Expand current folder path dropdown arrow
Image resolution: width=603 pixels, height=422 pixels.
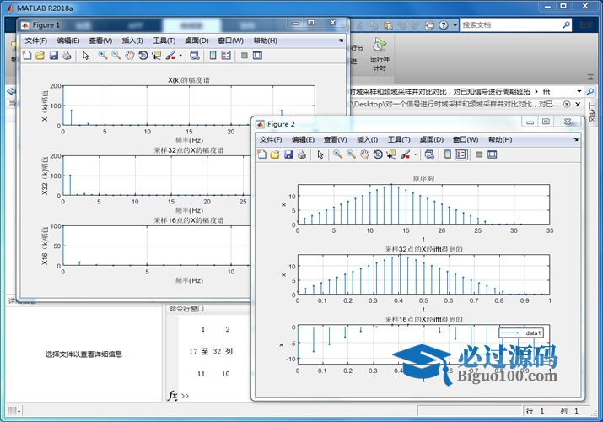point(579,91)
